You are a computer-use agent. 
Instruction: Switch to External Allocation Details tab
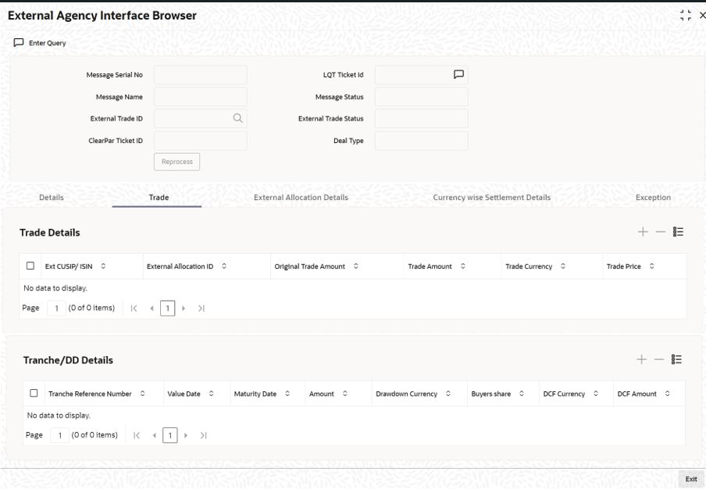pyautogui.click(x=301, y=198)
